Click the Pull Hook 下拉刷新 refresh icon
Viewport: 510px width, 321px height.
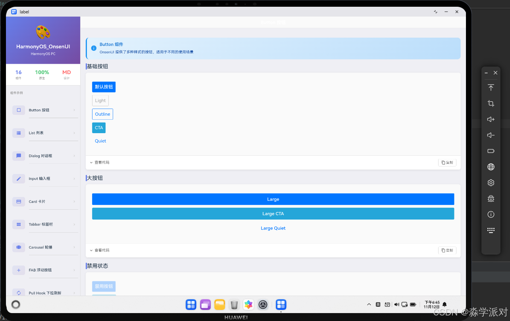(19, 293)
